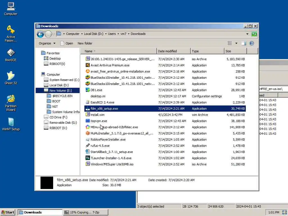
Task: Click Users in the address breadcrumb
Action: coord(112,34)
